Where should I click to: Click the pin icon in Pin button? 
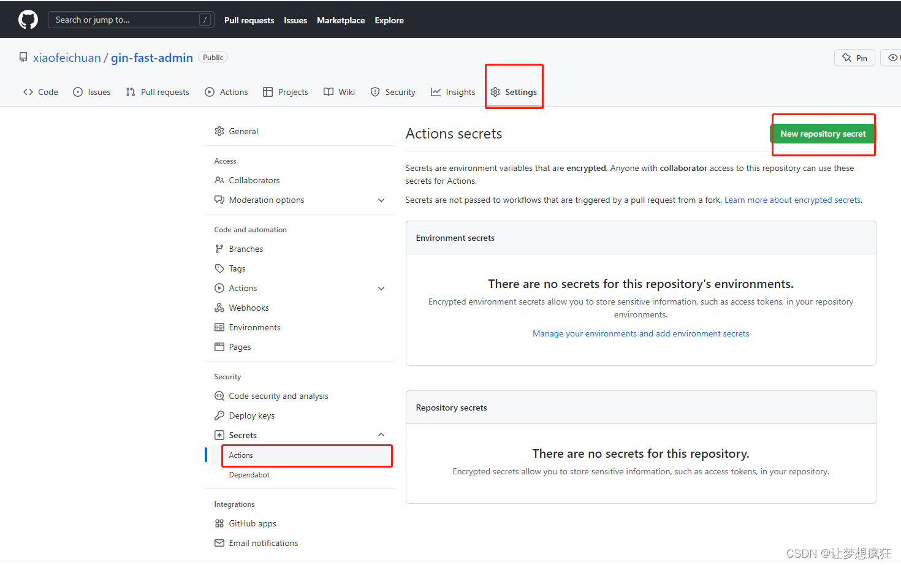tap(847, 58)
